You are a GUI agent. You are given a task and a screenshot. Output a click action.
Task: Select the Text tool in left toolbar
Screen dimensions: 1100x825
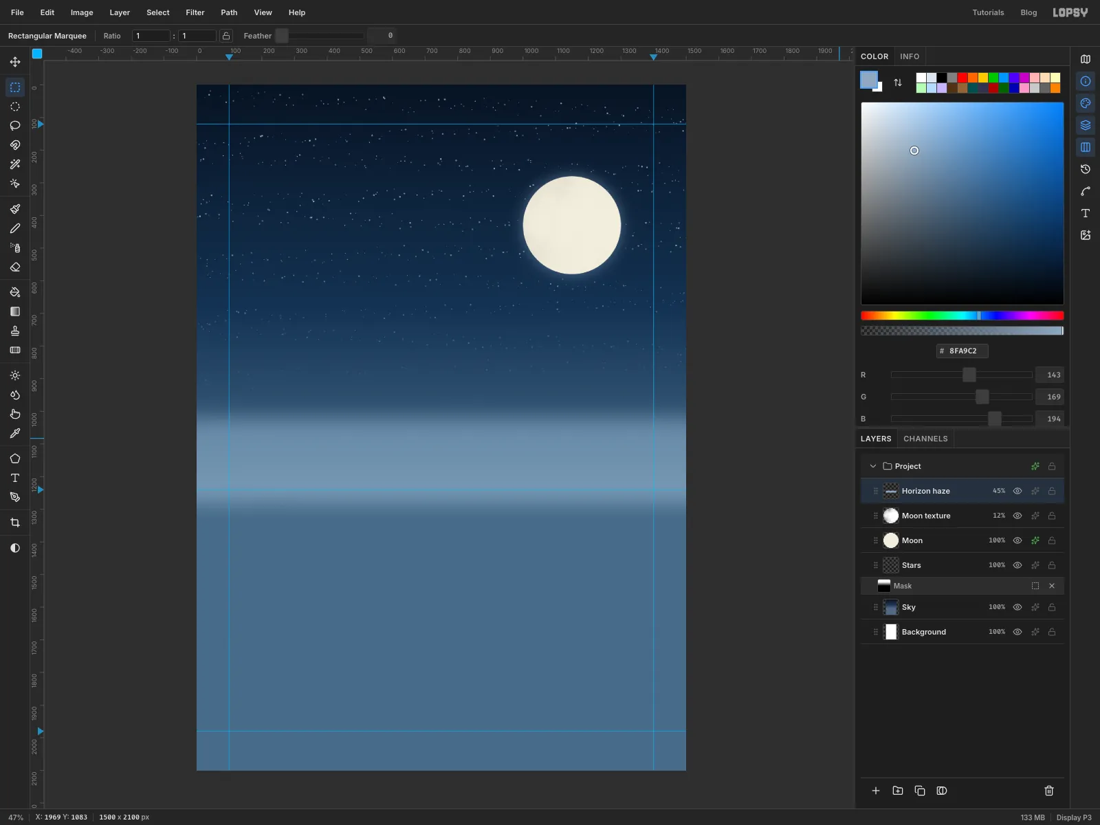click(15, 478)
